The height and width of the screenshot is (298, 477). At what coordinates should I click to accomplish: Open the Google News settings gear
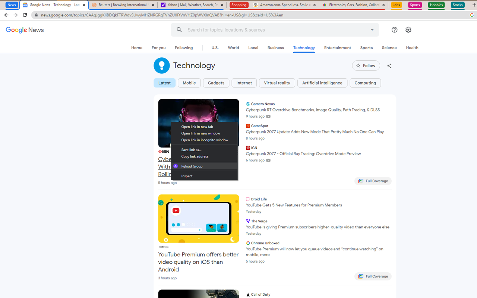pos(408,29)
